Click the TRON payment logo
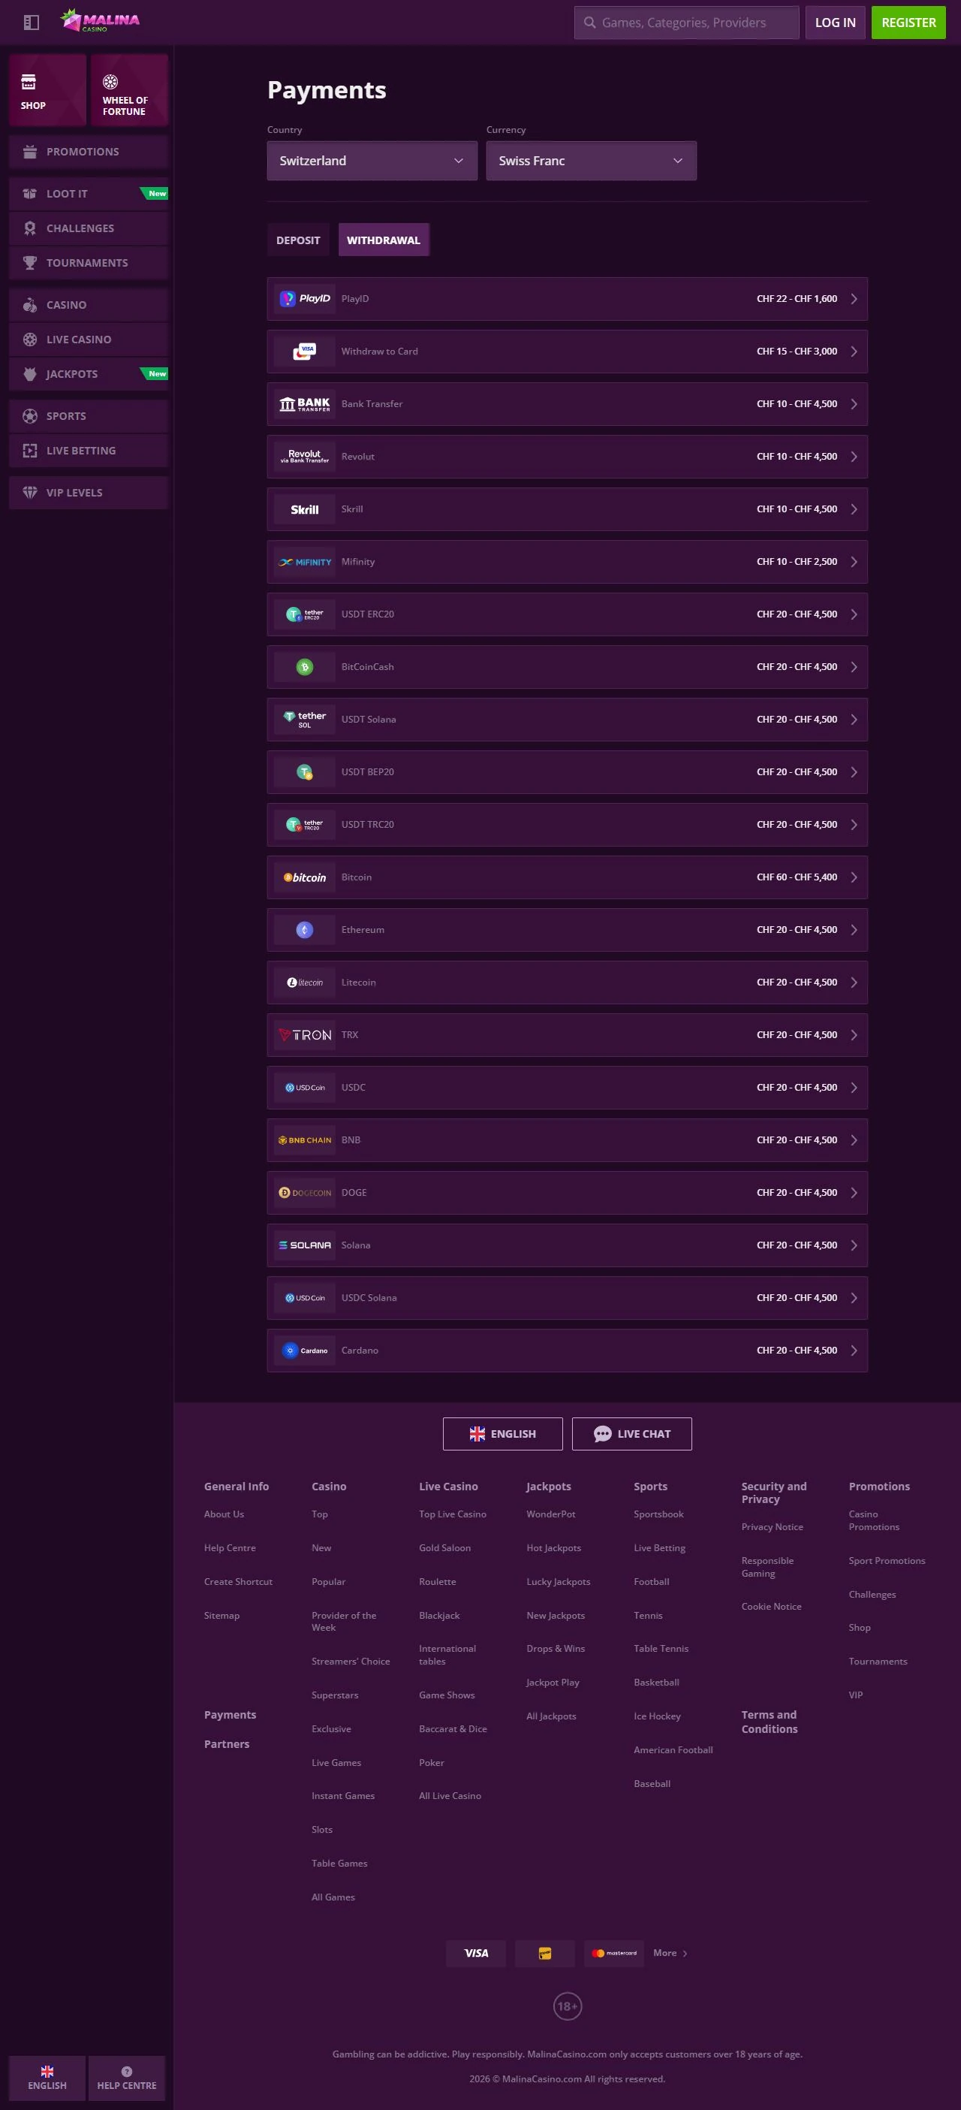The image size is (961, 2110). pos(305,1035)
